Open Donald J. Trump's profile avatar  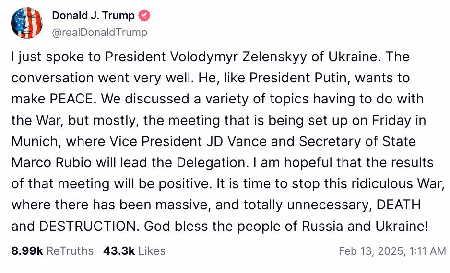pos(27,23)
